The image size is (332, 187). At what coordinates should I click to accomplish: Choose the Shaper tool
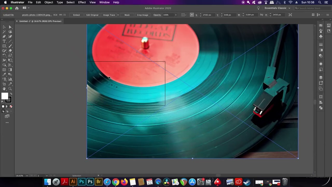click(x=4, y=51)
